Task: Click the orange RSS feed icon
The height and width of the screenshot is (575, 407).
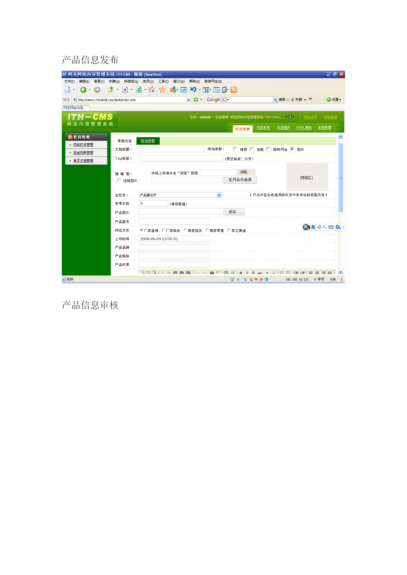Action: (234, 89)
